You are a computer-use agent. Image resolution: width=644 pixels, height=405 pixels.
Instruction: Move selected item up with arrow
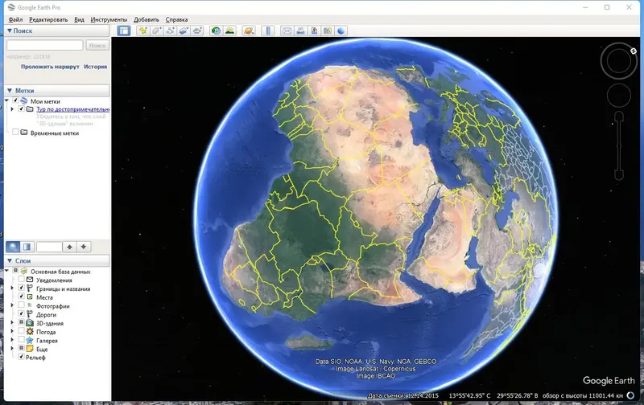coord(69,247)
